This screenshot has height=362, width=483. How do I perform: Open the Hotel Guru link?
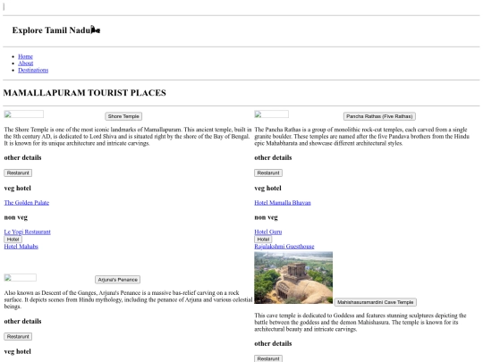pos(268,232)
